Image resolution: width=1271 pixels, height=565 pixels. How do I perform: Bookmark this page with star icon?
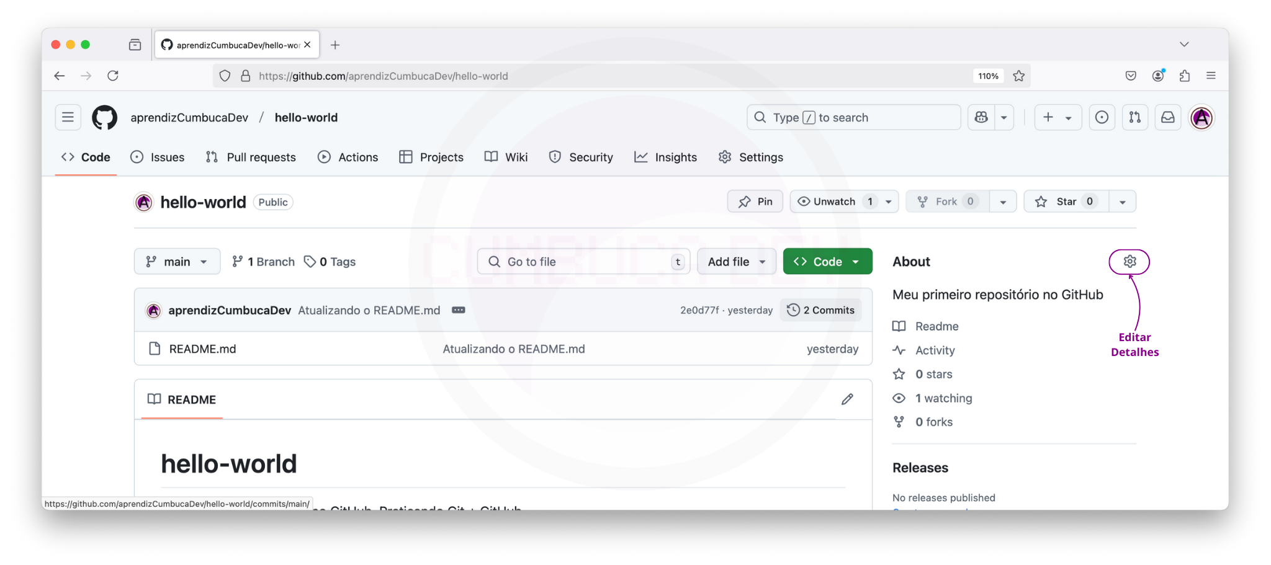1019,76
